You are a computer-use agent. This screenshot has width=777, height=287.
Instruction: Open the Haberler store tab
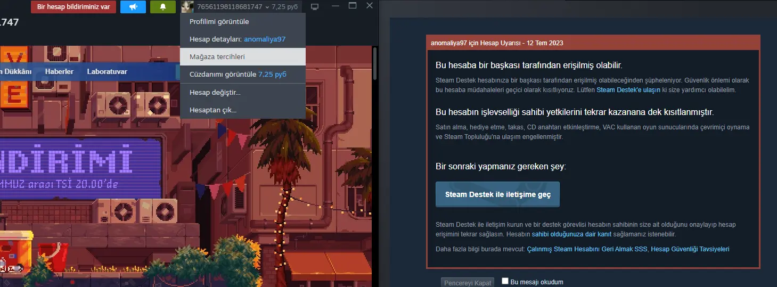tap(59, 71)
